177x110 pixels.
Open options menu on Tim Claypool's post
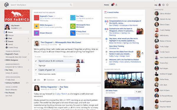[x=98, y=42]
